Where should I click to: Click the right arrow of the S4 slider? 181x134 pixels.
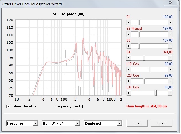[170, 58]
